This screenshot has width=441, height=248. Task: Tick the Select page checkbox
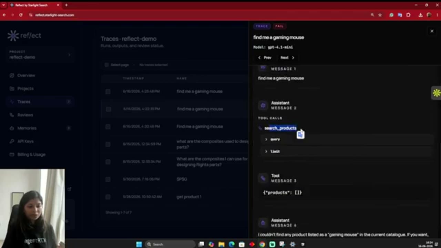pyautogui.click(x=106, y=65)
